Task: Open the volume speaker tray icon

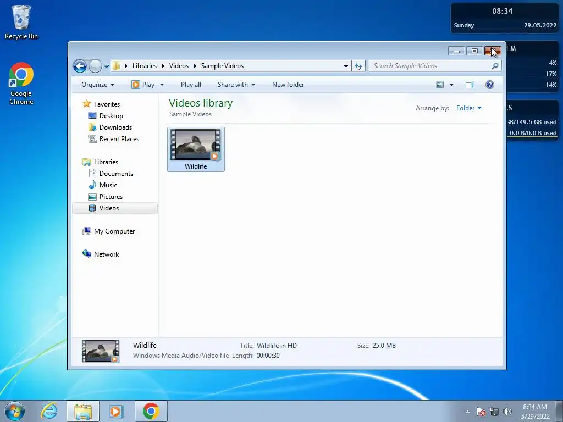Action: [507, 412]
